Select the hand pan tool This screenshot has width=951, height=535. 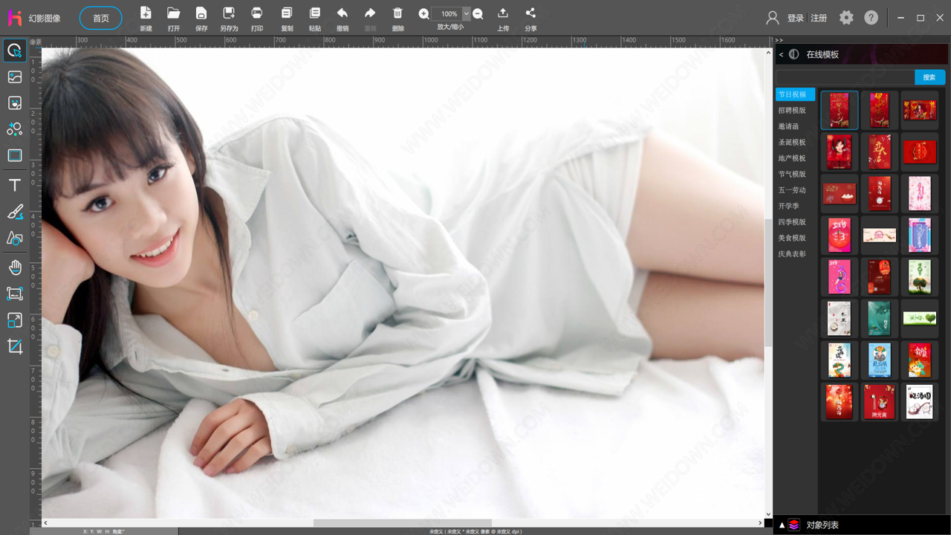pos(14,267)
